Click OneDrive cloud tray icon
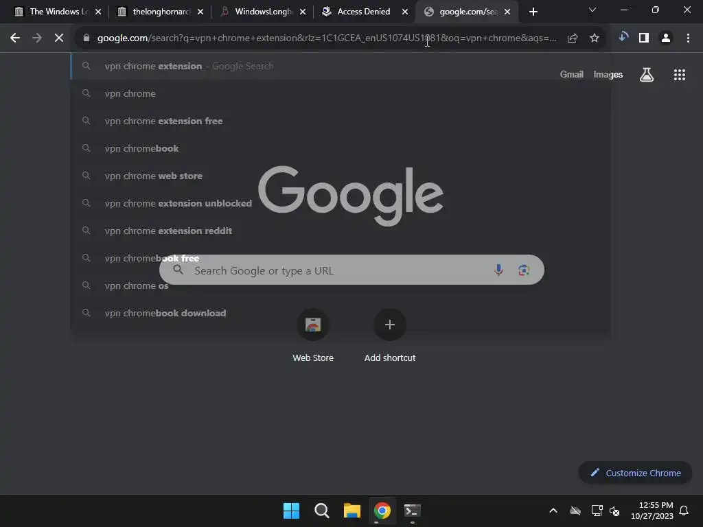 575,511
